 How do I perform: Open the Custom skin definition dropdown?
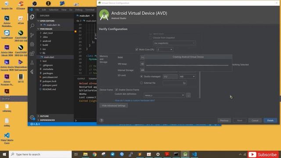click(164, 95)
